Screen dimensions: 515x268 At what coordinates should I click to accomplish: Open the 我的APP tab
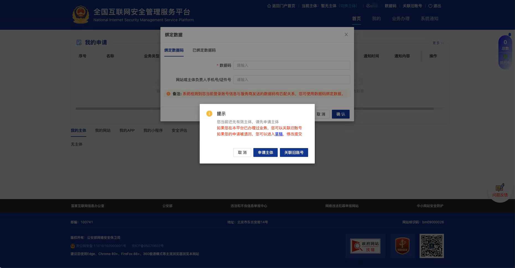[127, 130]
